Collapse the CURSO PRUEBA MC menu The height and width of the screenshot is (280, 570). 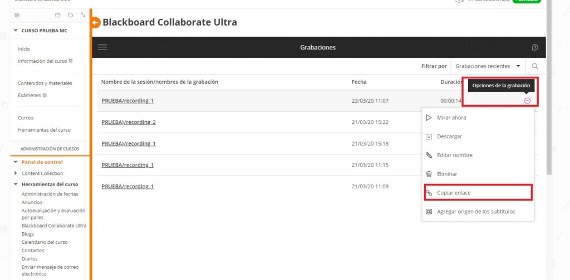pos(16,31)
